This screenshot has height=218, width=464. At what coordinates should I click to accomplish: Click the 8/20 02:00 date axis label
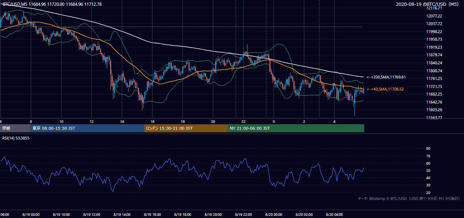[x=304, y=214]
